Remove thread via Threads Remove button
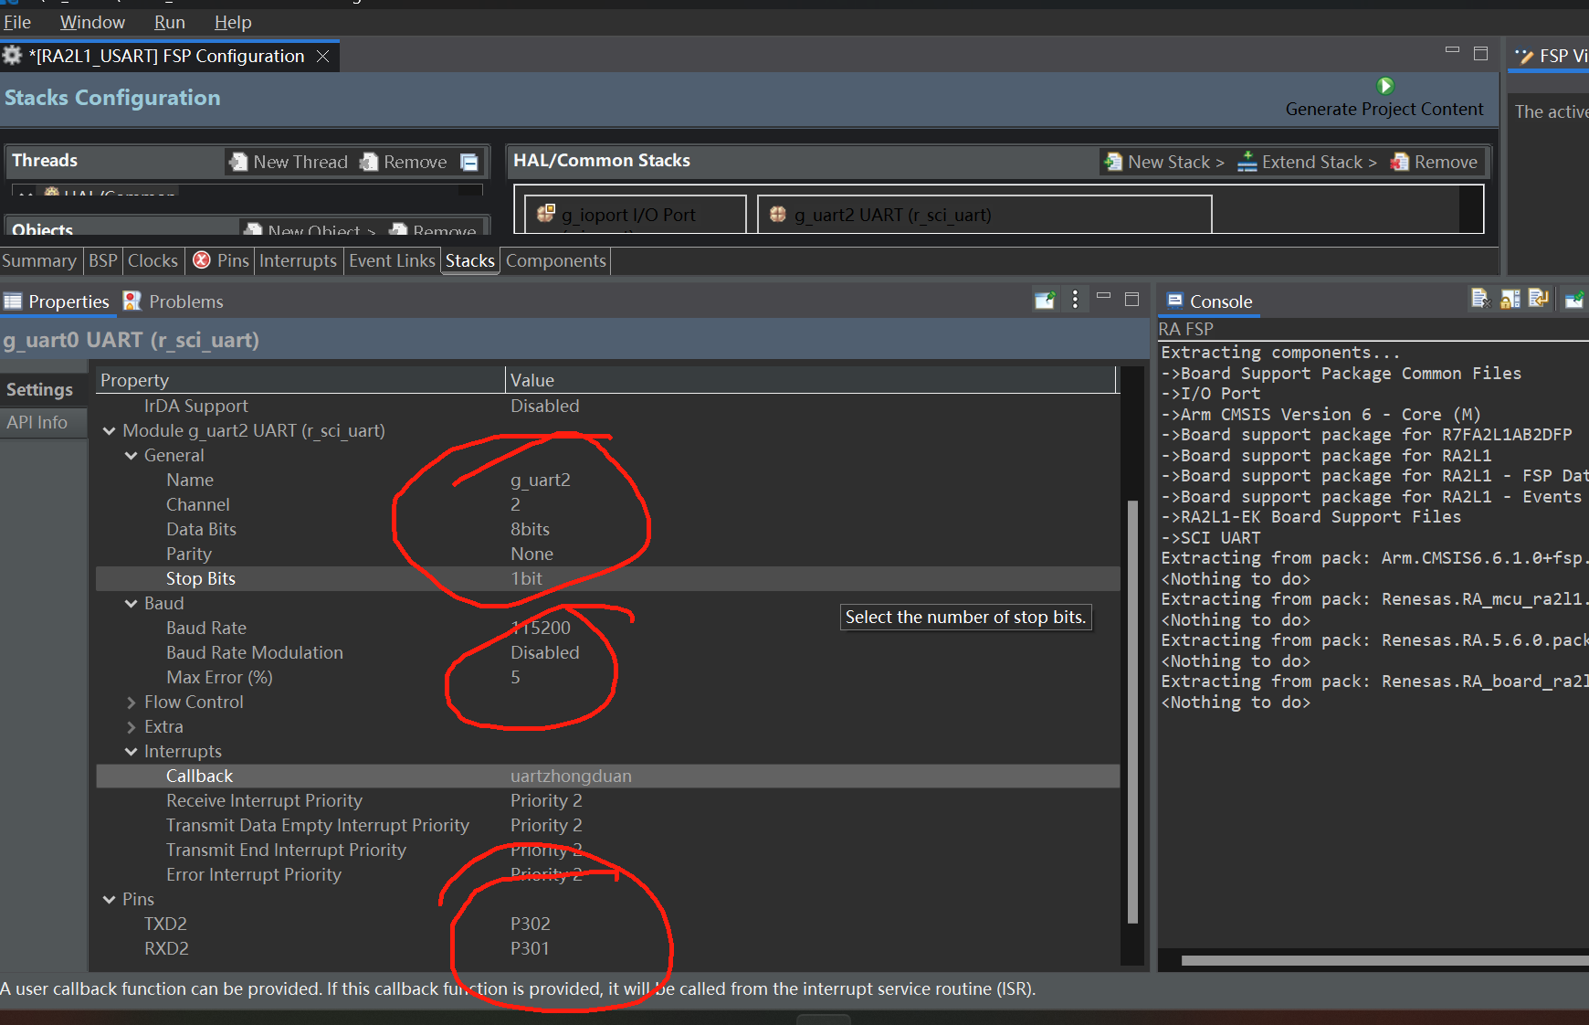Image resolution: width=1589 pixels, height=1025 pixels. point(403,162)
